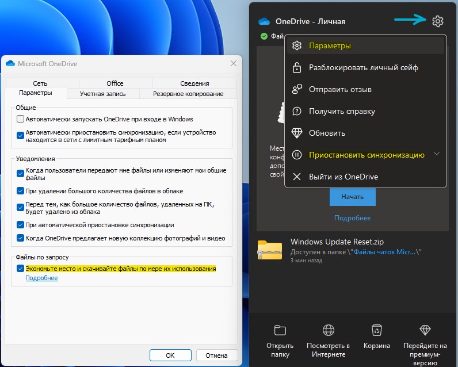
Task: Click the premium diamond icon in the footer
Action: 425,330
